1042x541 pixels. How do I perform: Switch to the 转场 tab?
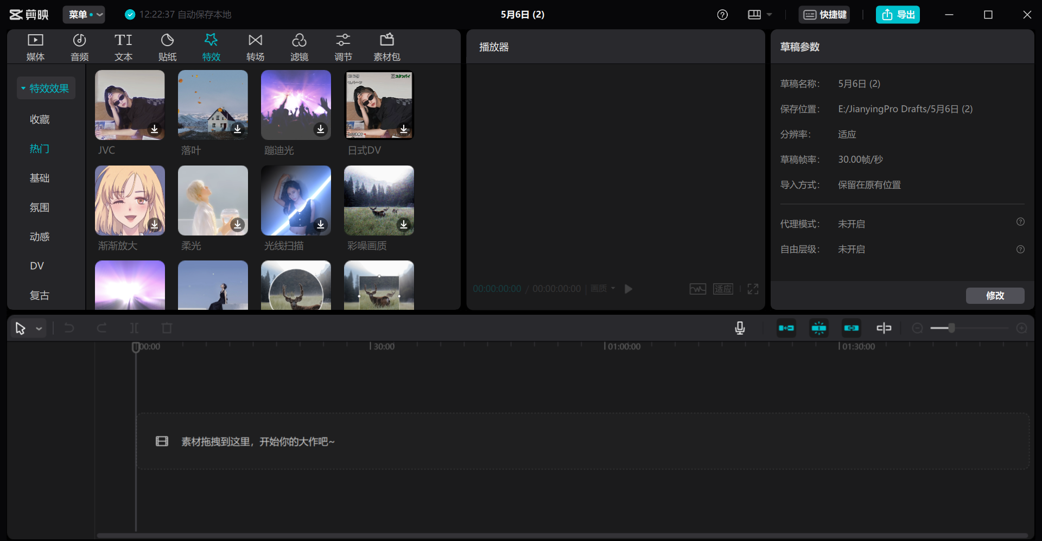pyautogui.click(x=255, y=47)
